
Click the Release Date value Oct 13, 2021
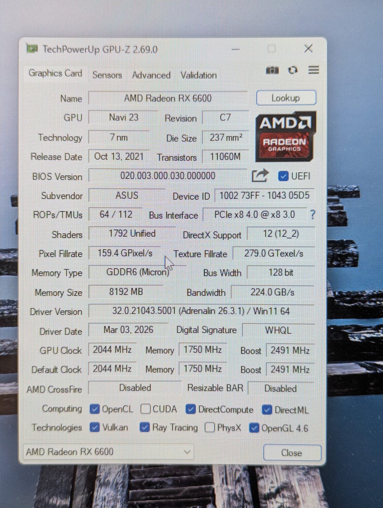[119, 157]
